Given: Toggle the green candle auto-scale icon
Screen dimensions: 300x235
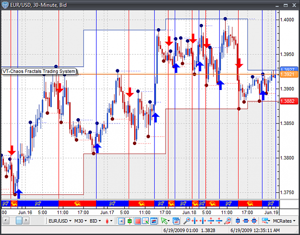Looking at the screenshot, I should coord(130,221).
